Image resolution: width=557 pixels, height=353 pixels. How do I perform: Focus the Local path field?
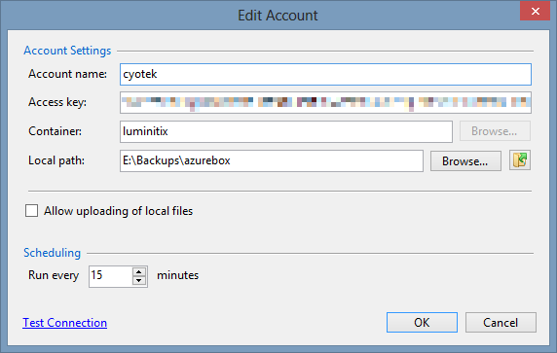point(272,160)
